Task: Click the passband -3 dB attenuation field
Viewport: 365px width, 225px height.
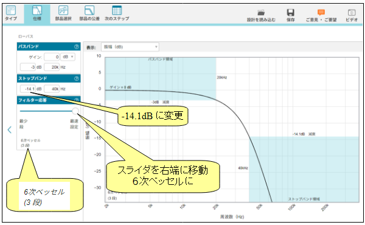Action: [28, 67]
